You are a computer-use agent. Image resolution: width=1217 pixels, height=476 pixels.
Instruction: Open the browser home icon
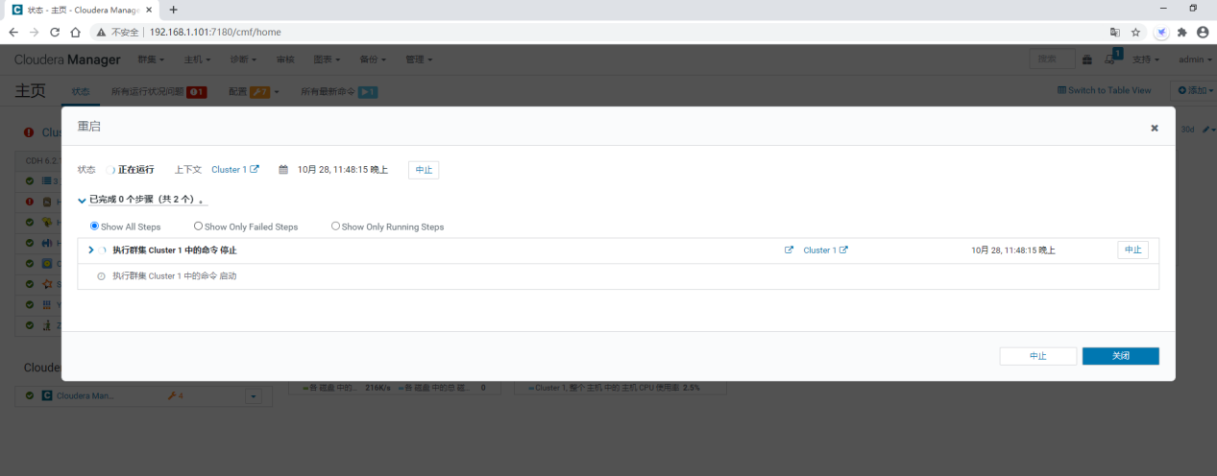coord(76,32)
